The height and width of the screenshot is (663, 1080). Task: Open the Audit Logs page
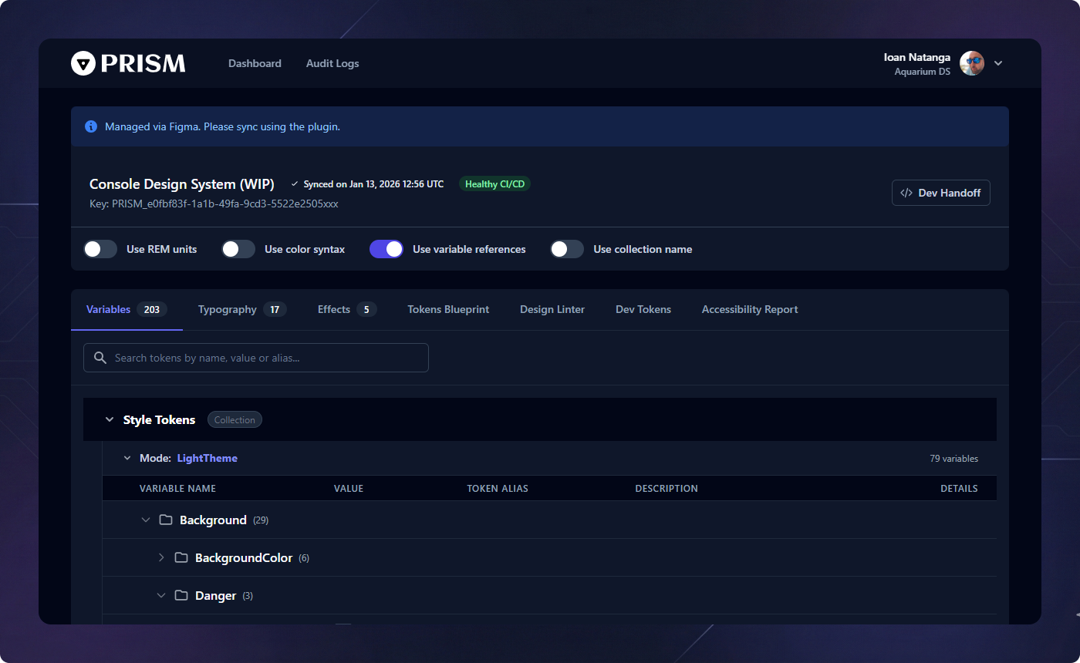[x=332, y=63]
